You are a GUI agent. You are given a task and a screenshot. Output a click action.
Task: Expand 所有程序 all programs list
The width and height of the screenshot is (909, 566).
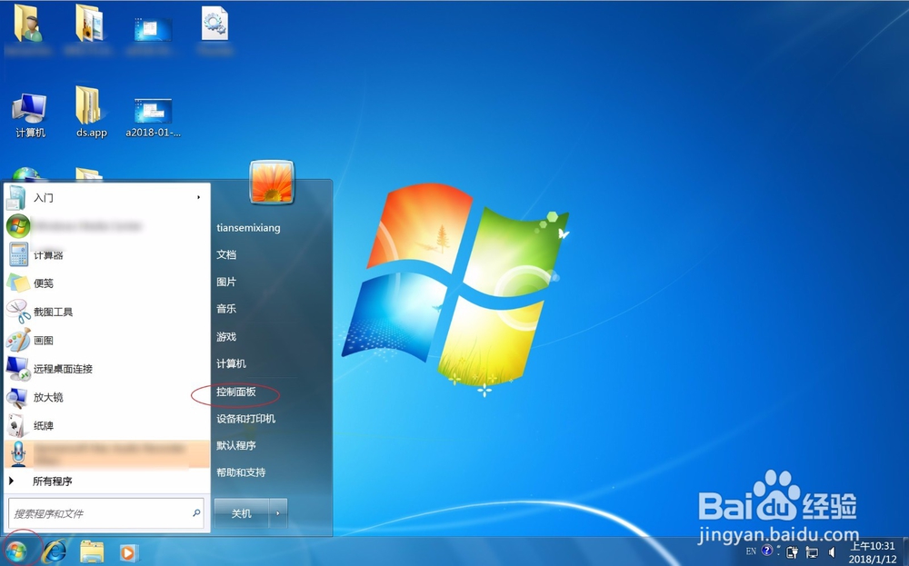tap(106, 481)
